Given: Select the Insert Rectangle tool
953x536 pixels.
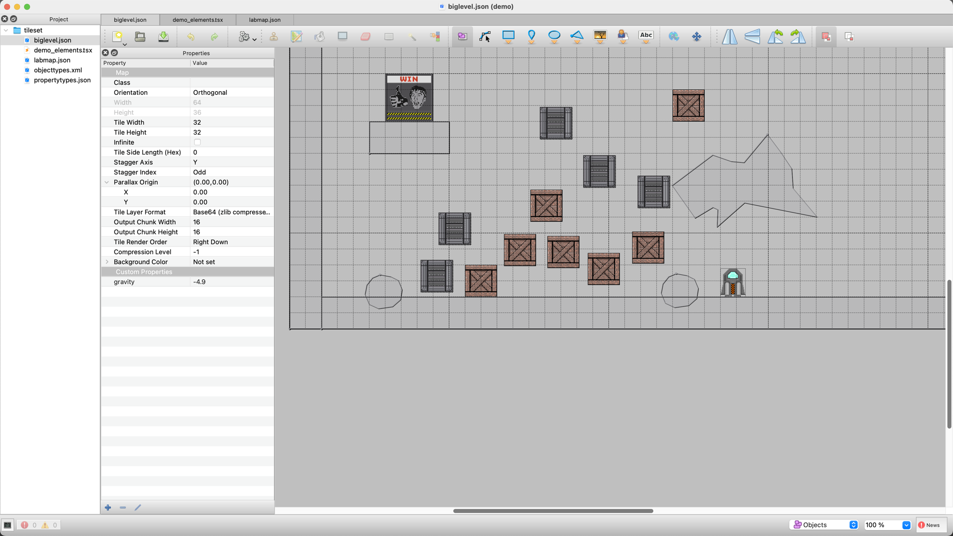Looking at the screenshot, I should click(x=508, y=35).
